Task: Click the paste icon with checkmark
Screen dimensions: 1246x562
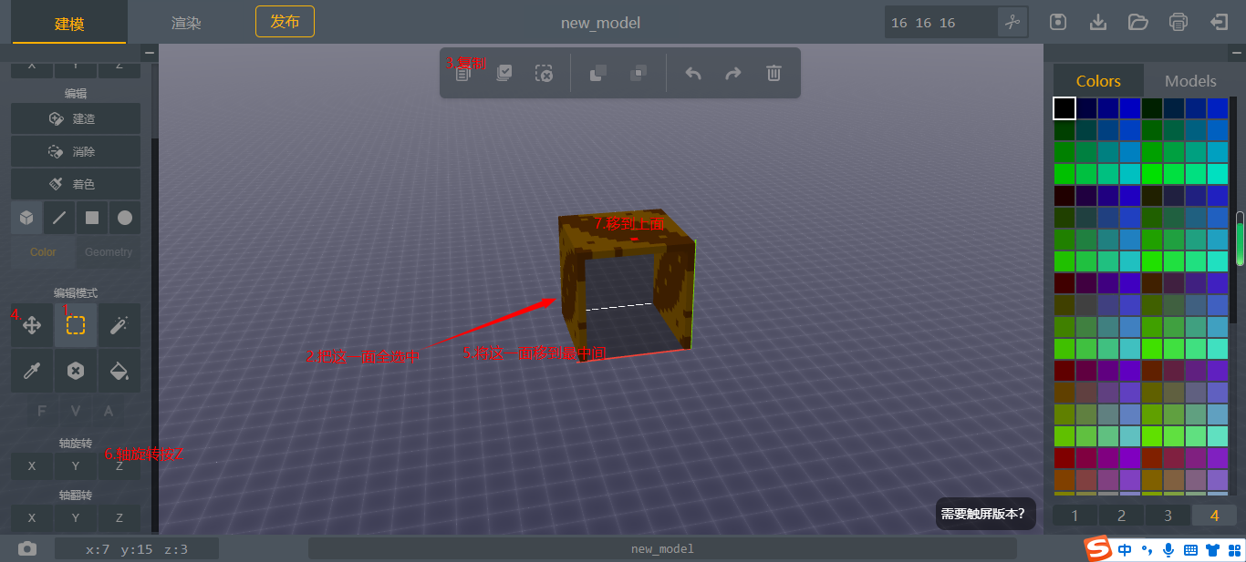Action: coord(504,74)
